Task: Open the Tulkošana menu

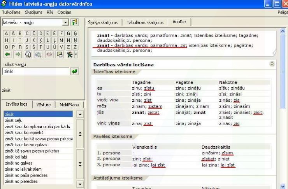Action: (11, 12)
